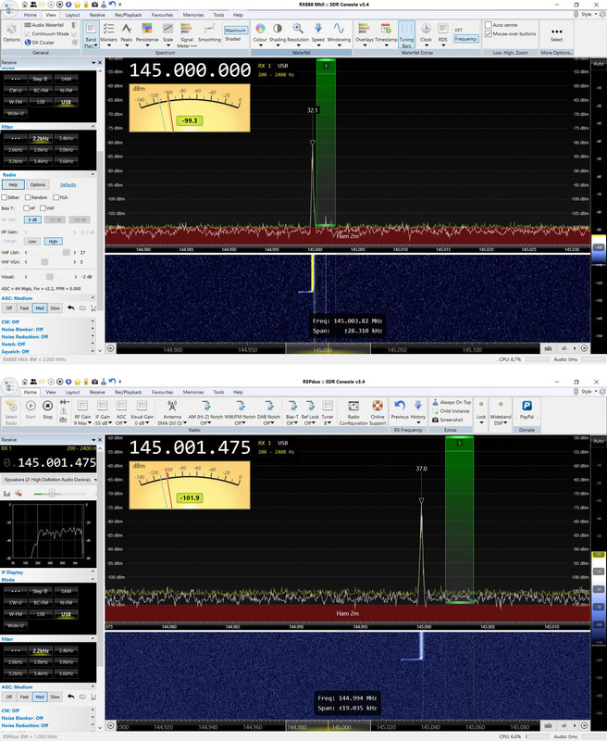Open Overlays menu in RX888 ribbon
The height and width of the screenshot is (741, 607).
coord(365,34)
